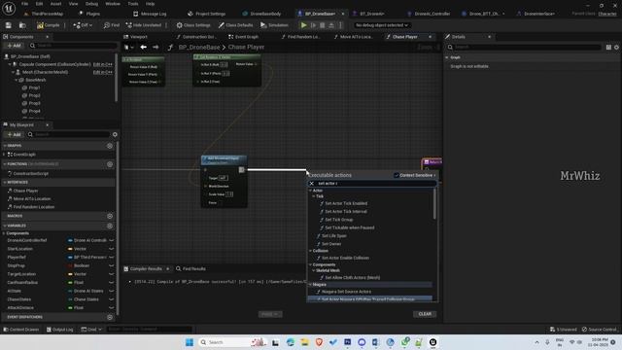
Task: Click Add button in Components panel
Action: [x=14, y=46]
